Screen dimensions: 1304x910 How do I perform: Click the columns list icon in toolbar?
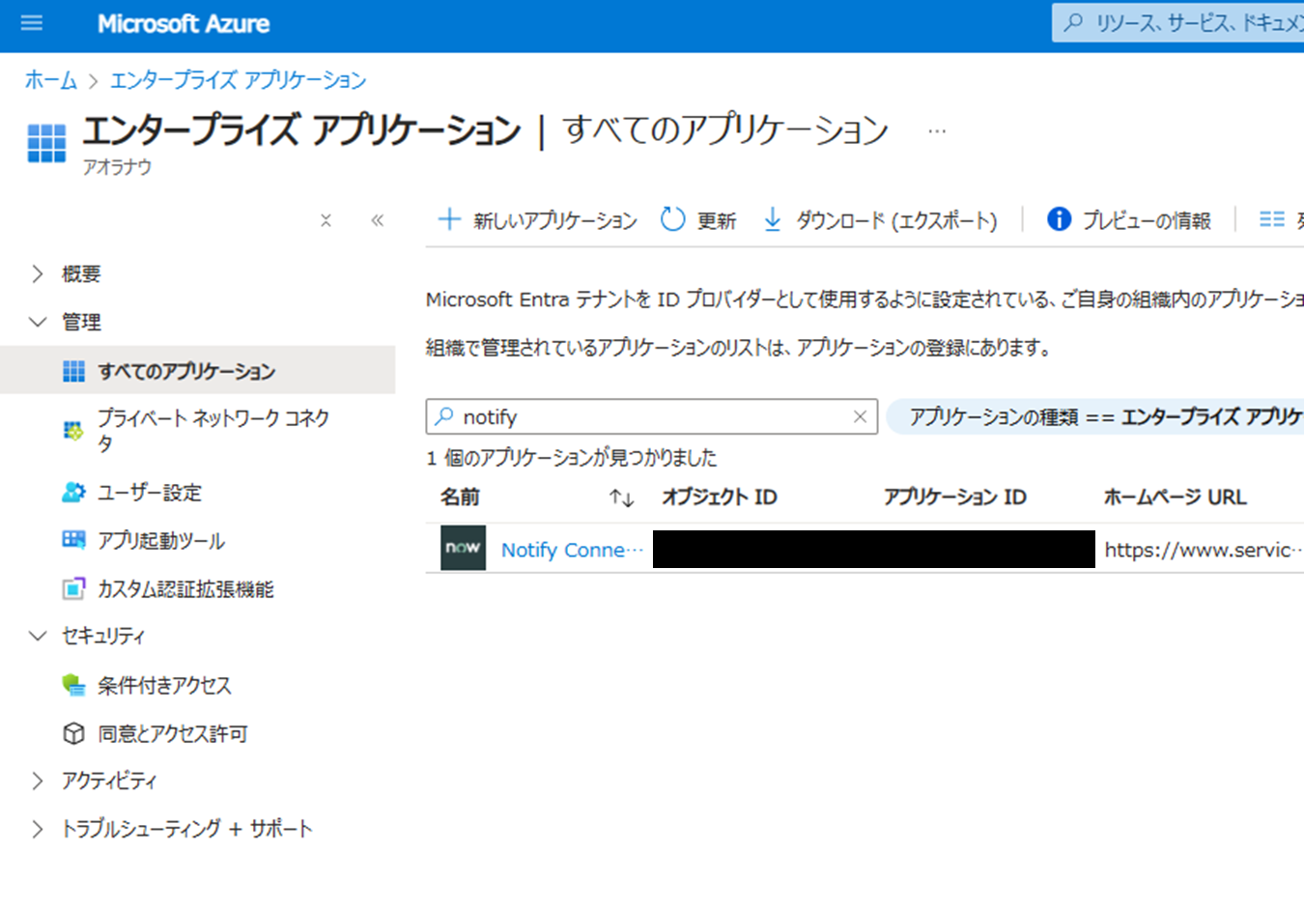coord(1272,219)
